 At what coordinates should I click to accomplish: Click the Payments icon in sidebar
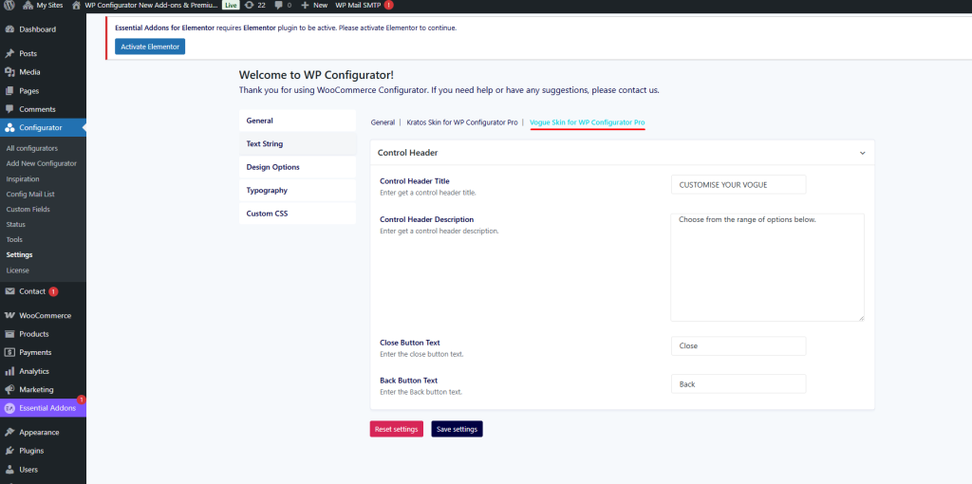(x=9, y=353)
